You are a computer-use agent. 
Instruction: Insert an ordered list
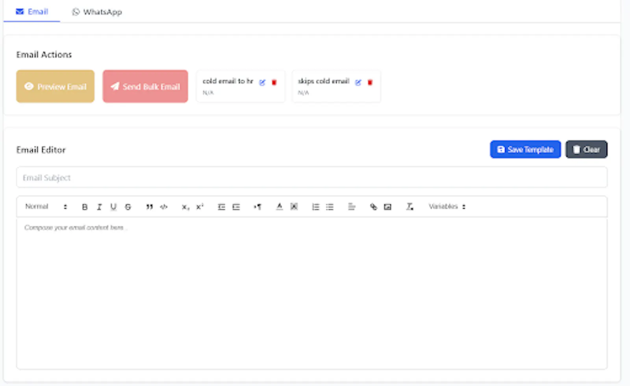(315, 207)
